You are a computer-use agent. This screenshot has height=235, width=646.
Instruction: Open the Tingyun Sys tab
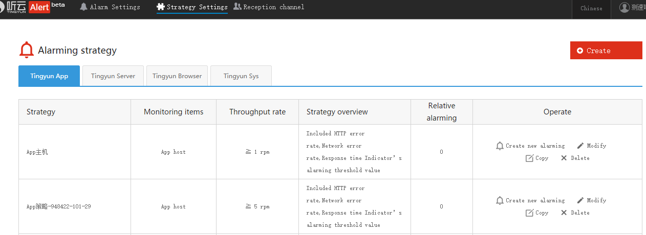click(x=241, y=76)
